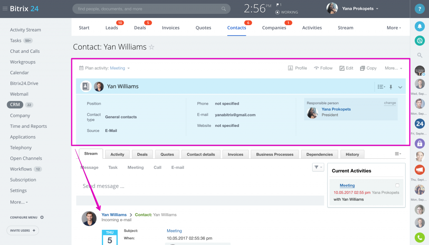Click the calendar icon beside Plan activity

click(x=81, y=68)
